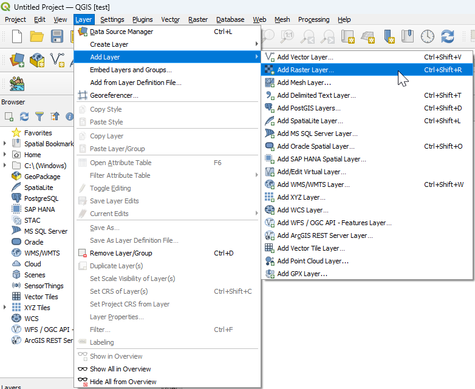Expand the Spatial Bookmarks tree node
475x389 pixels.
coord(5,144)
